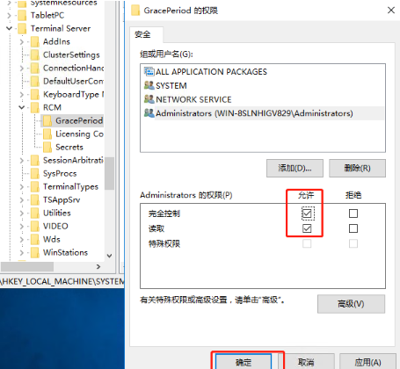Viewport: 400px width, 369px height.
Task: Click the HKEY_LOCAL_MACHINE path status bar
Action: point(62,281)
